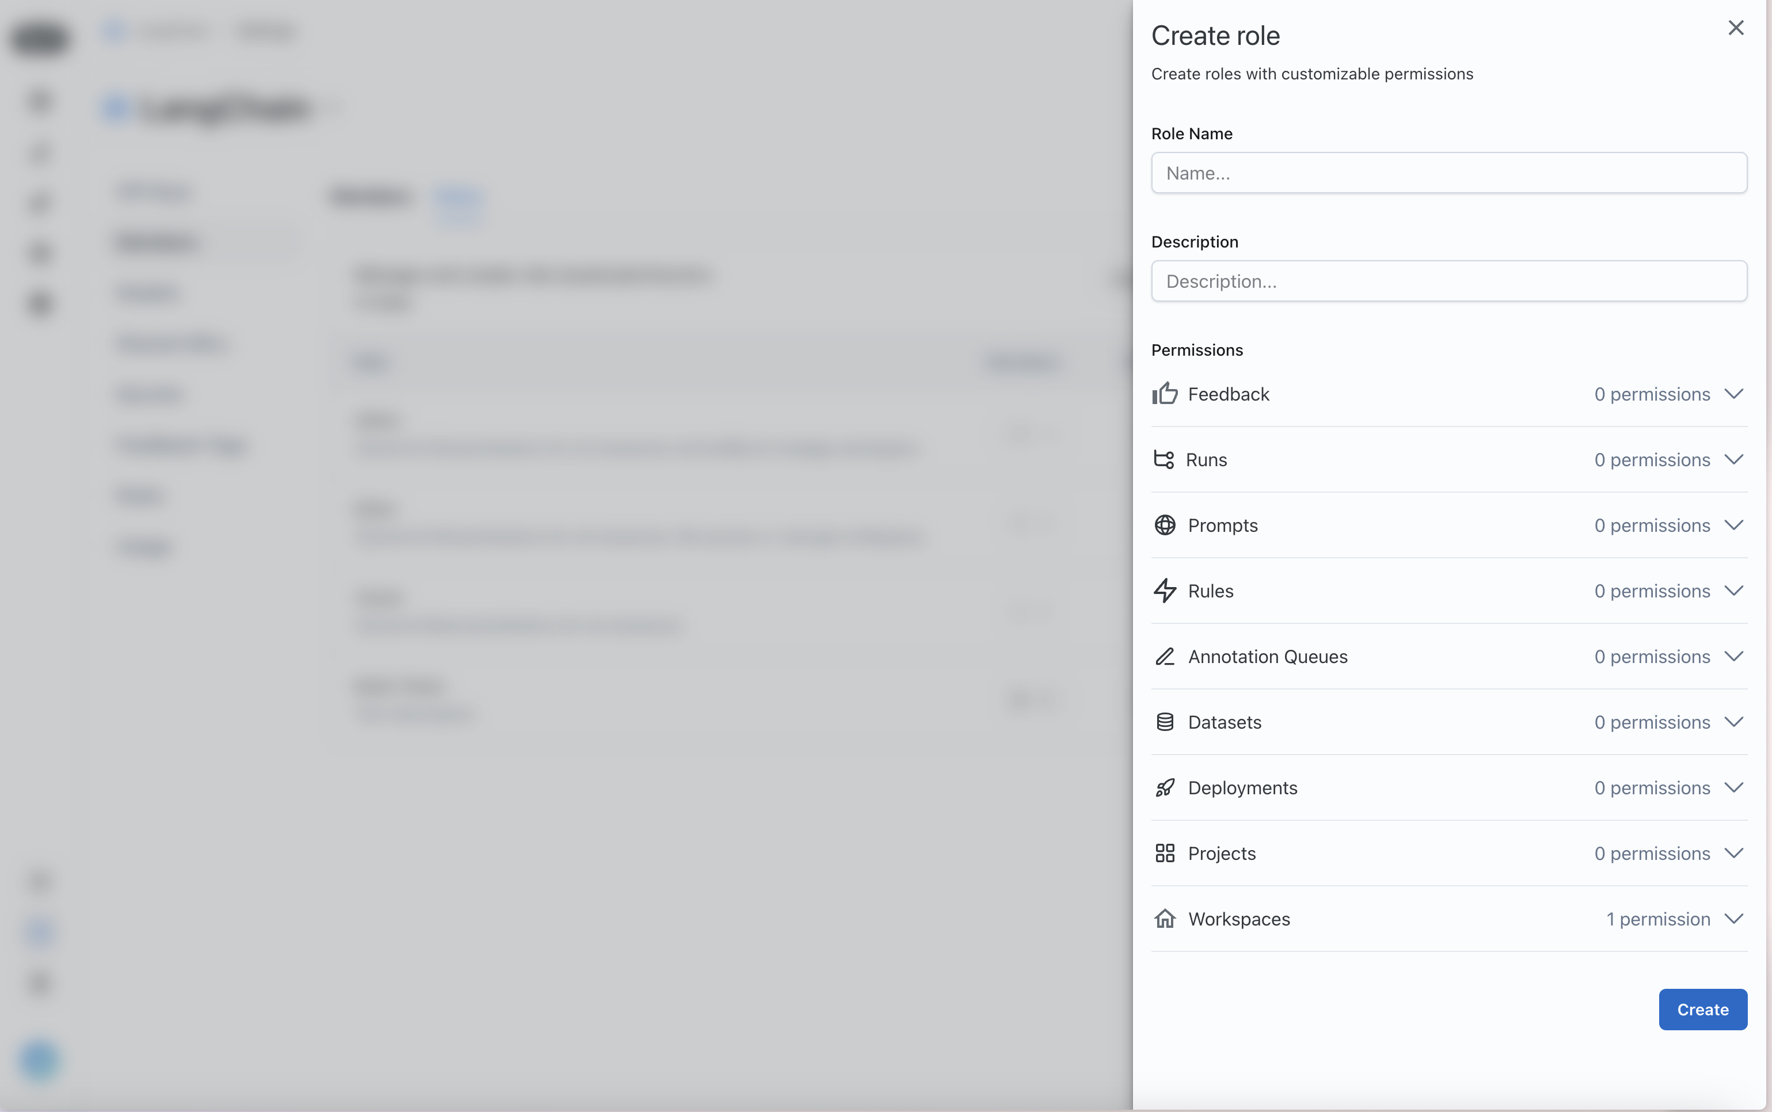Screen dimensions: 1772x1112
Task: Click the Rules lightning bolt icon
Action: point(1163,589)
